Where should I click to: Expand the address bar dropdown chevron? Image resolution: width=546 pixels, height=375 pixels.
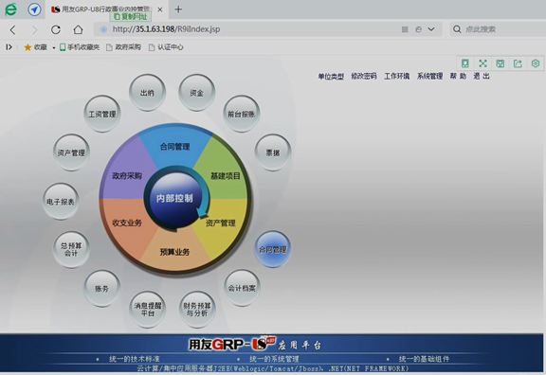tap(431, 29)
